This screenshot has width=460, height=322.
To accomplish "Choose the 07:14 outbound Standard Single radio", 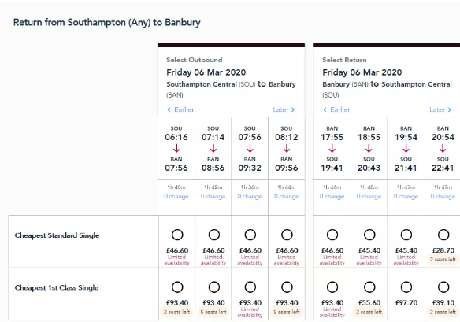I will click(214, 235).
